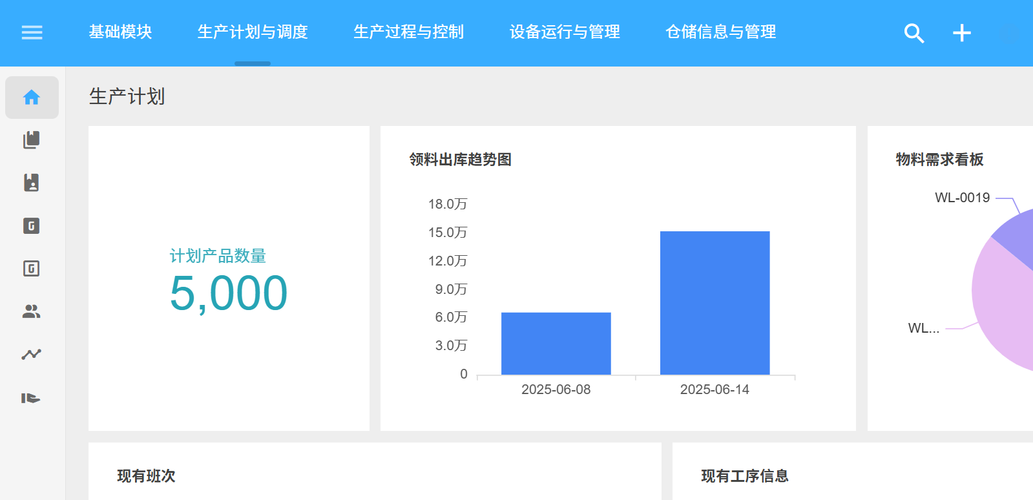The height and width of the screenshot is (500, 1033).
Task: Go to 设备运行与管理 tab
Action: pos(565,32)
